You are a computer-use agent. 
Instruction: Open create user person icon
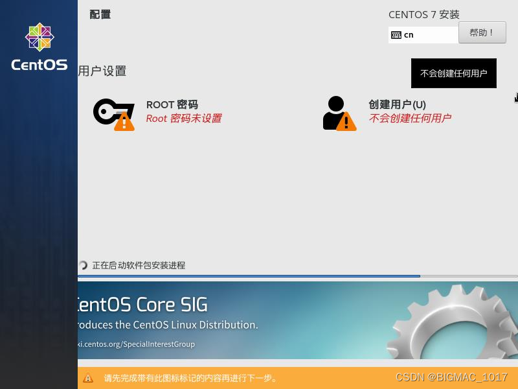(x=339, y=113)
